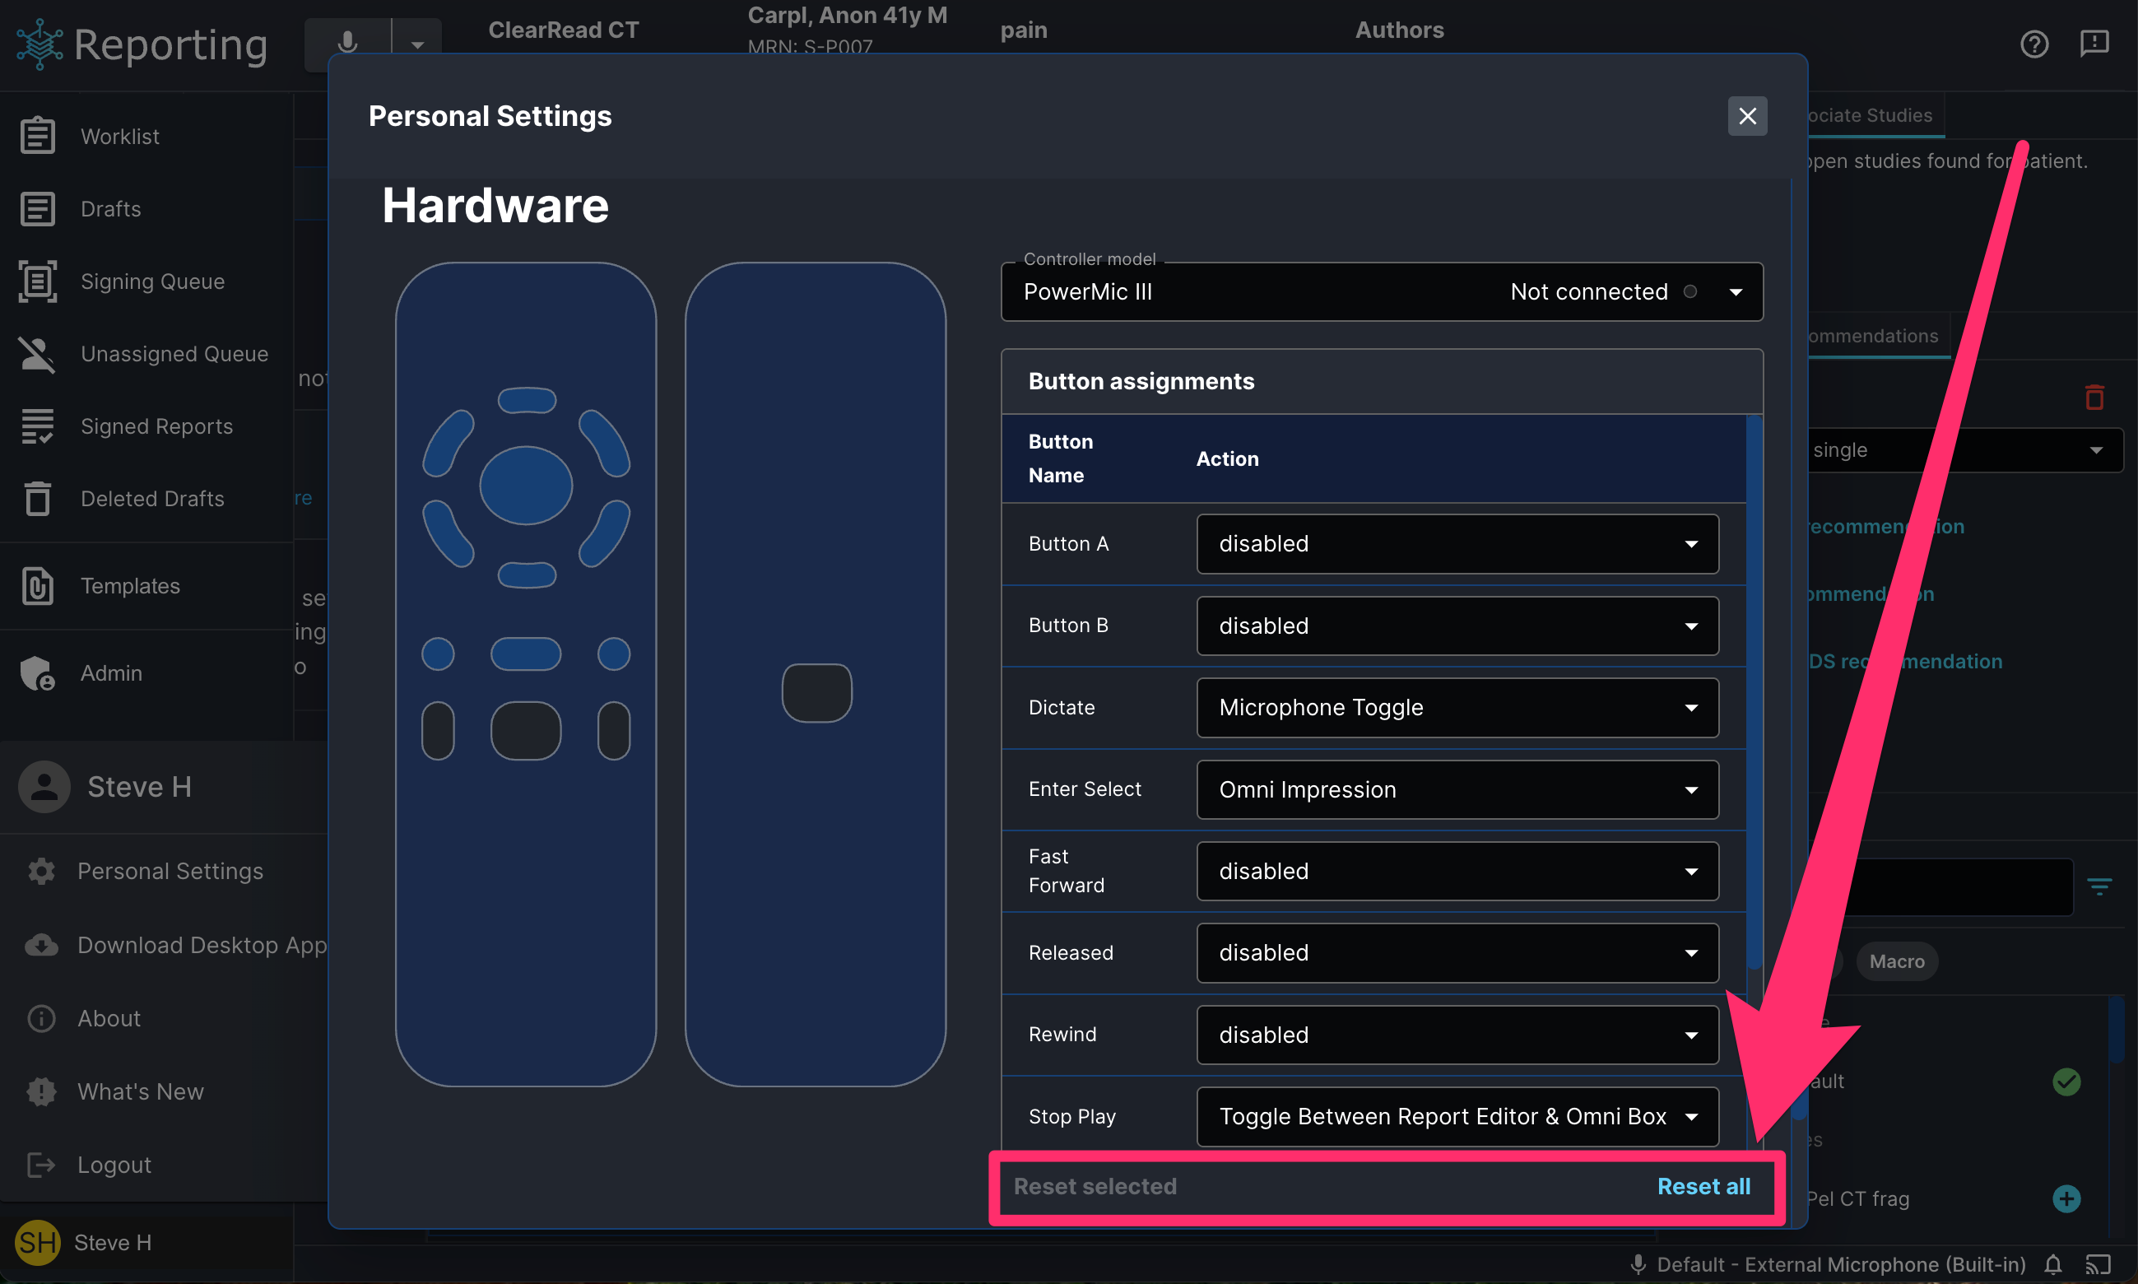Open the Fast Forward action dropdown
Screen dimensions: 2138x1284
[x=1457, y=871]
